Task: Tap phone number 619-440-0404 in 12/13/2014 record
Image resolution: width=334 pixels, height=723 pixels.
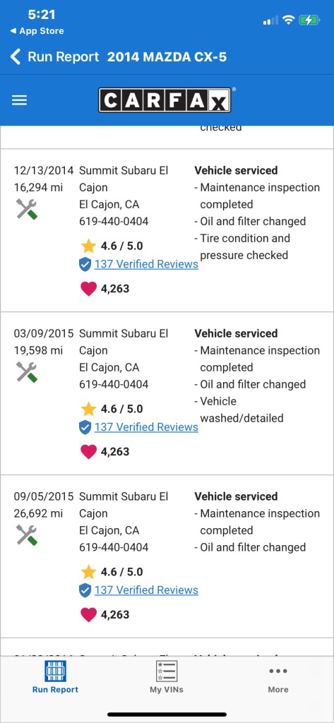Action: (114, 221)
